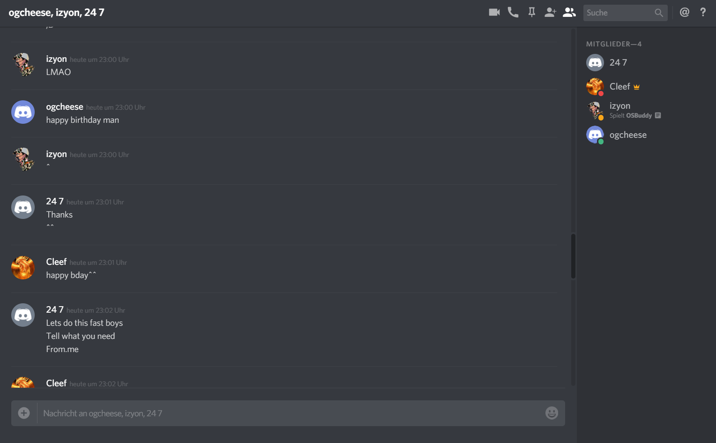Screen dimensions: 716x443
Task: Click the search magnifier icon
Action: pyautogui.click(x=659, y=13)
